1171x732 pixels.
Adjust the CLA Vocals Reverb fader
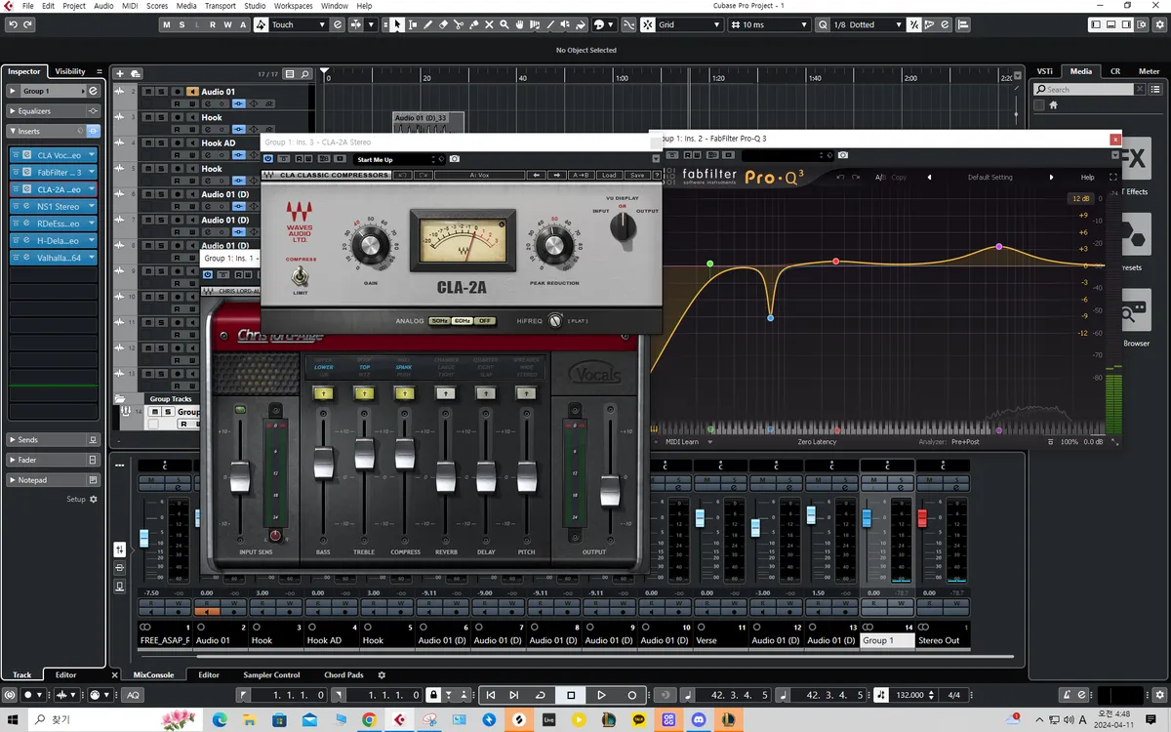[446, 477]
